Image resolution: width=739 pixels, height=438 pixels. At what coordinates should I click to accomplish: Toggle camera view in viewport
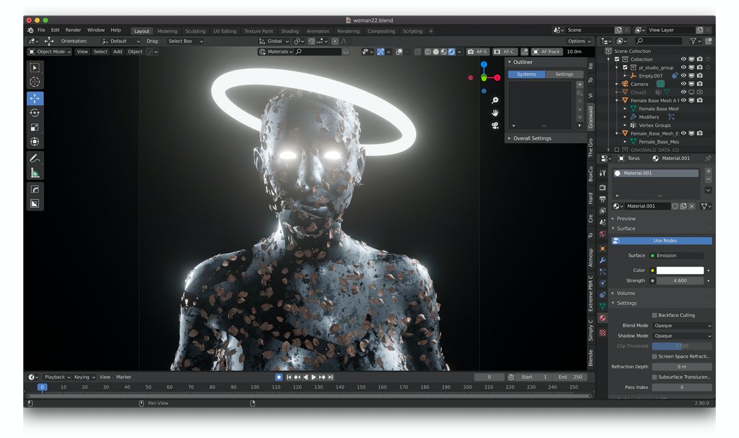click(495, 125)
